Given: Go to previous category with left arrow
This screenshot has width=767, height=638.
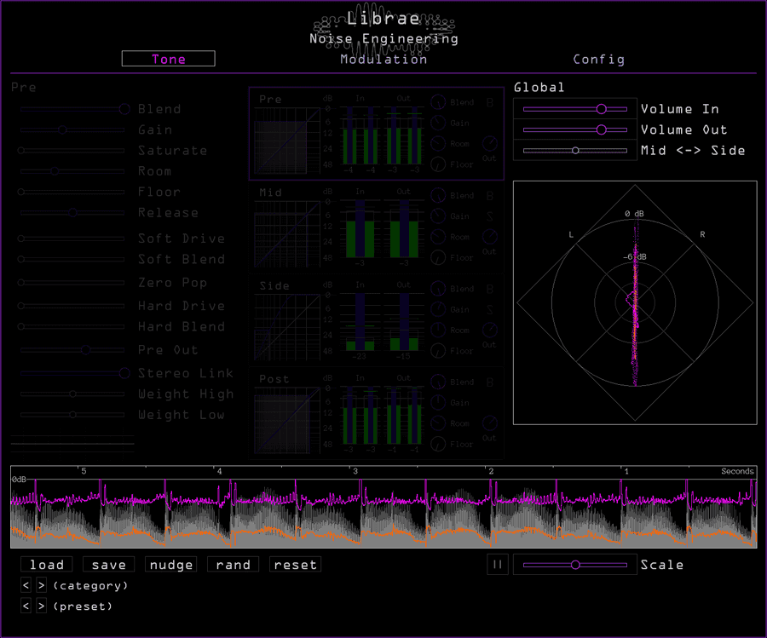Looking at the screenshot, I should pyautogui.click(x=26, y=586).
